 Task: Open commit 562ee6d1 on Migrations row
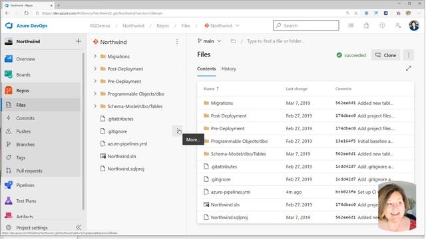point(345,103)
